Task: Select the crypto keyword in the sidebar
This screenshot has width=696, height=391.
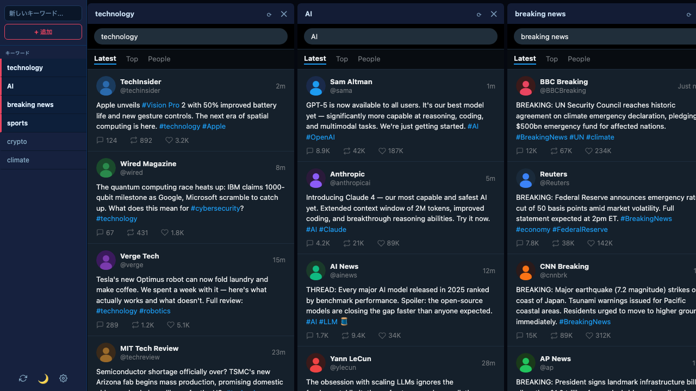Action: coord(17,141)
